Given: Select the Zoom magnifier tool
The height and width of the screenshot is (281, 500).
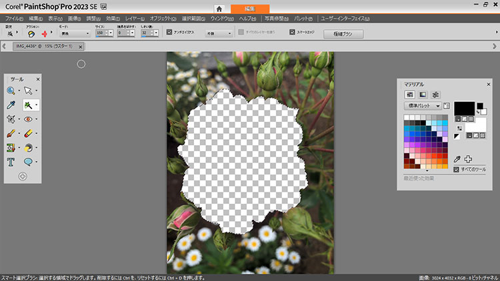Looking at the screenshot, I should coord(11,91).
